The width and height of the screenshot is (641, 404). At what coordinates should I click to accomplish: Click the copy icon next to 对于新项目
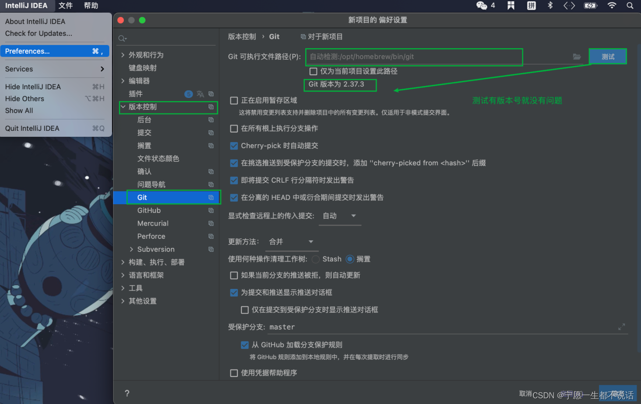[x=303, y=37]
